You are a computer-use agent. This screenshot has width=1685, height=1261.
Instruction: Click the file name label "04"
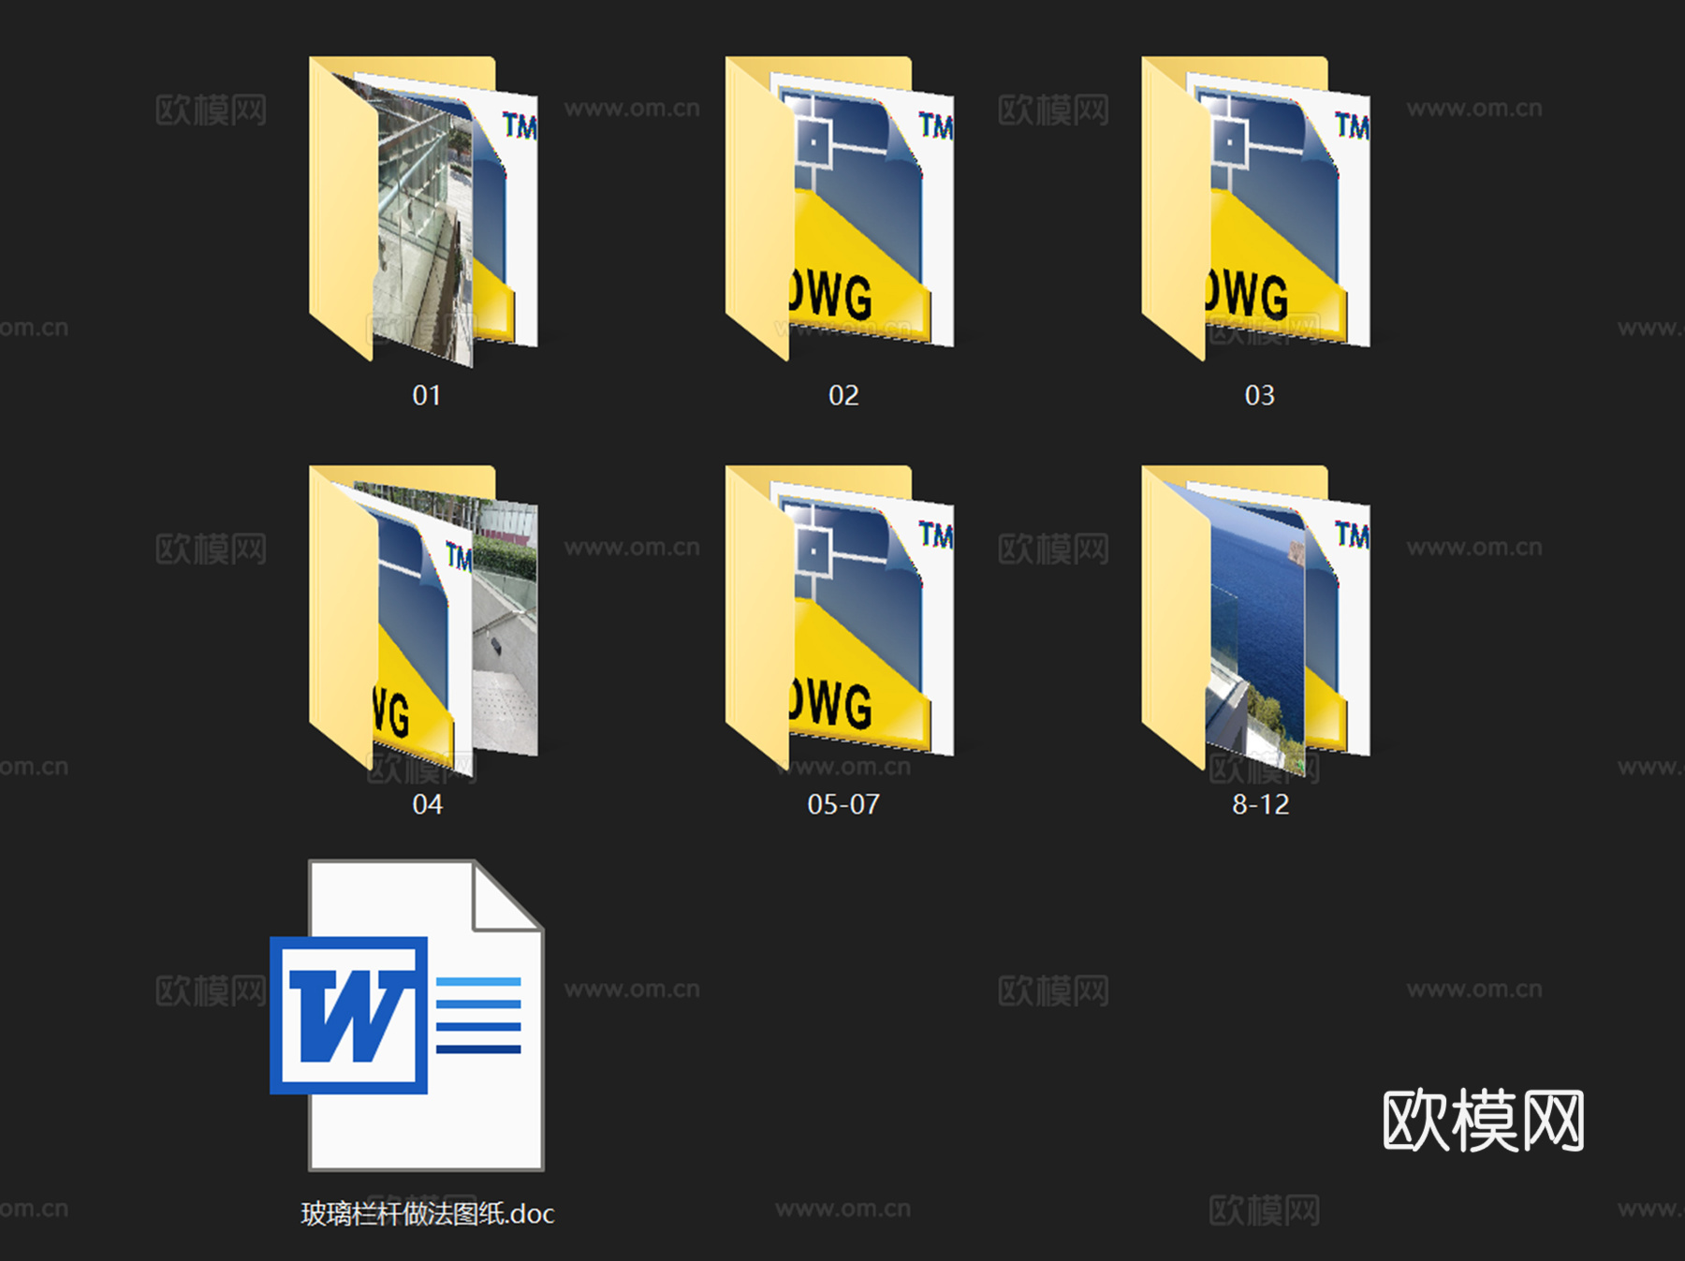coord(428,804)
